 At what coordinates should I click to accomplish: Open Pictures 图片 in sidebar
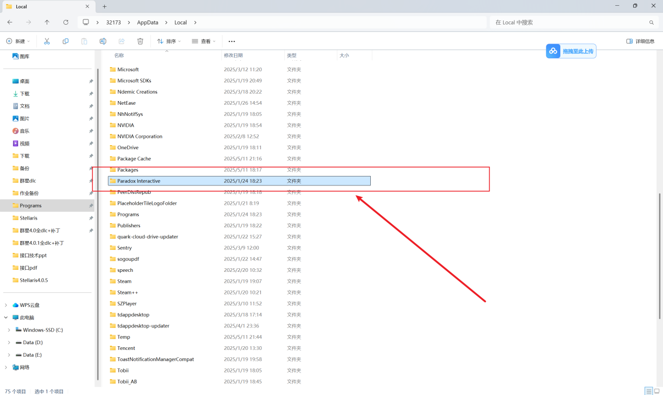(x=21, y=118)
